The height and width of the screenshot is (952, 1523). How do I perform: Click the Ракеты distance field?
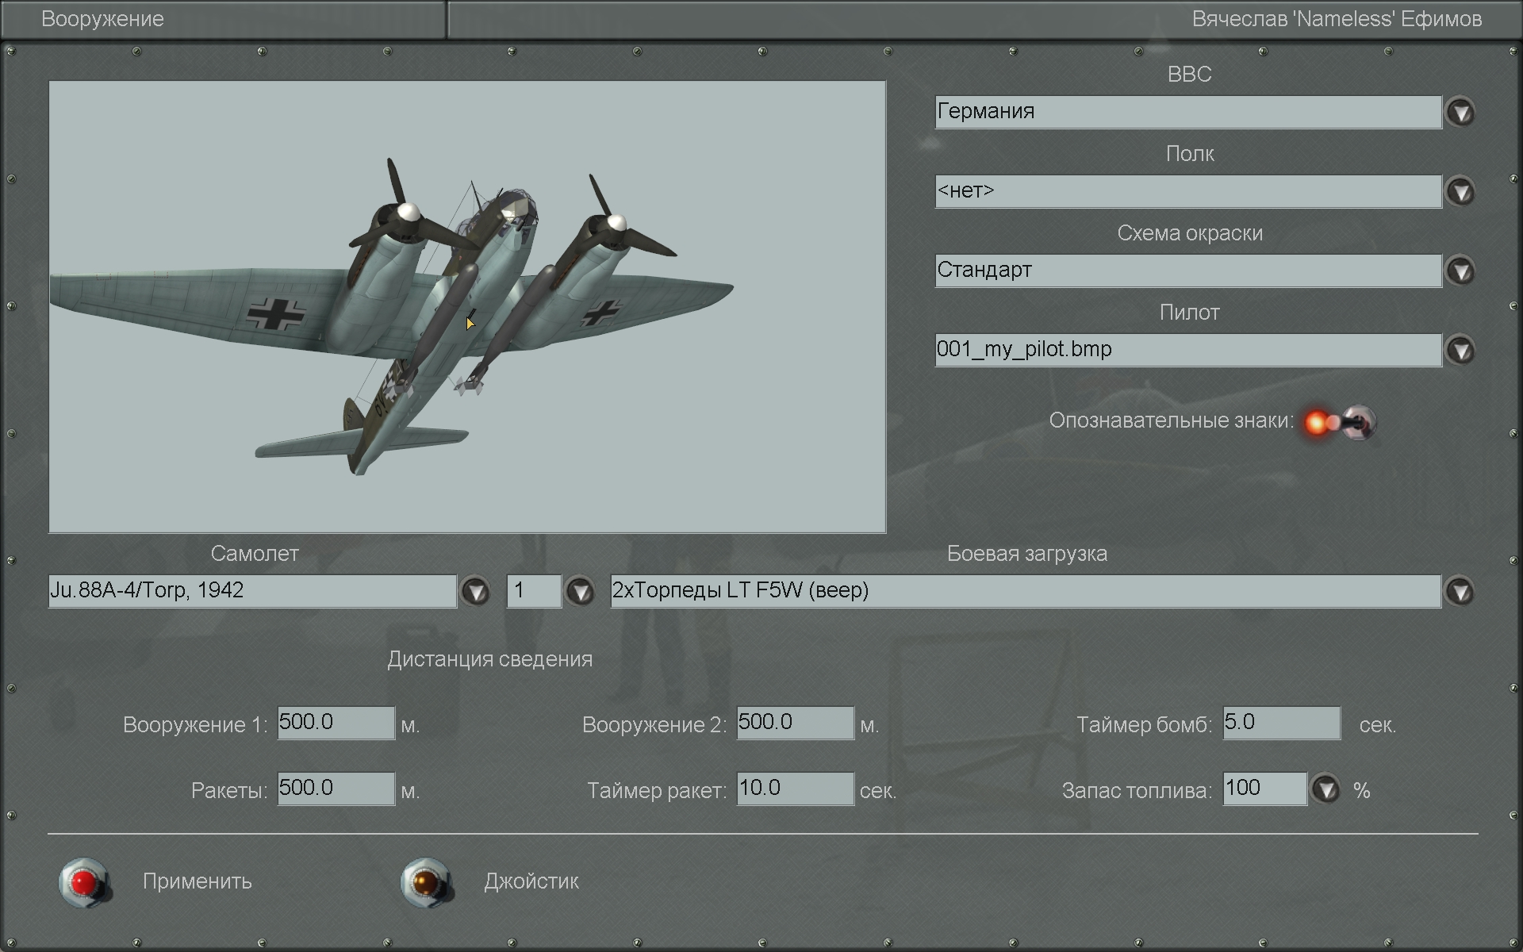pyautogui.click(x=336, y=789)
